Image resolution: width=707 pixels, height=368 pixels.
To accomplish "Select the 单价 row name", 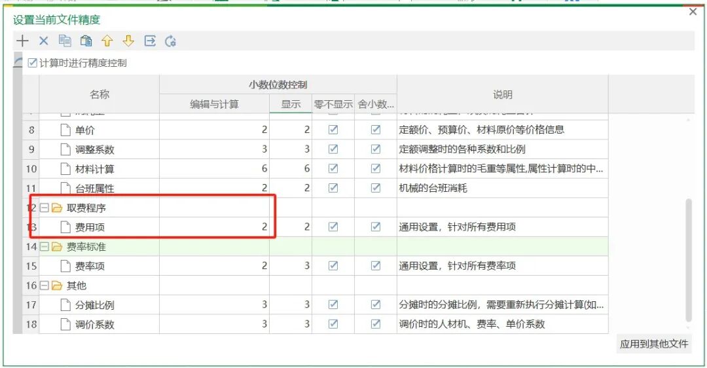I will pyautogui.click(x=84, y=130).
